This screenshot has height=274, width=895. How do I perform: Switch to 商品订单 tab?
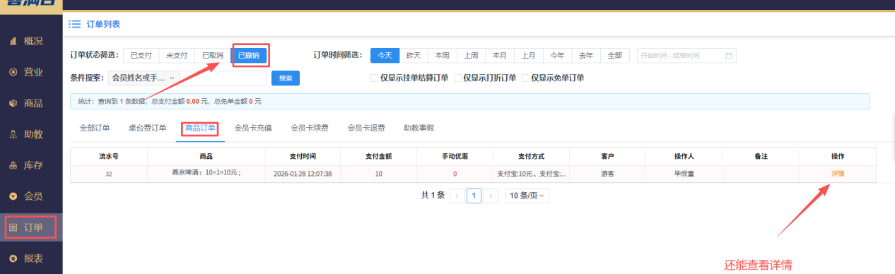coord(200,129)
